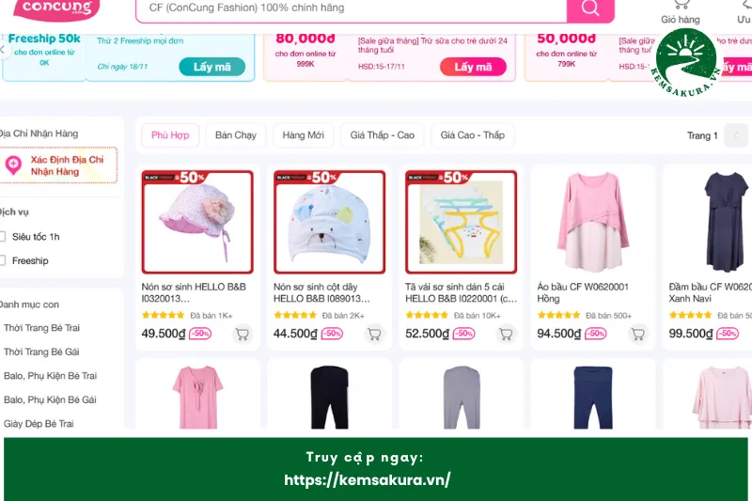
Task: Click the CF search input field
Action: pos(351,8)
